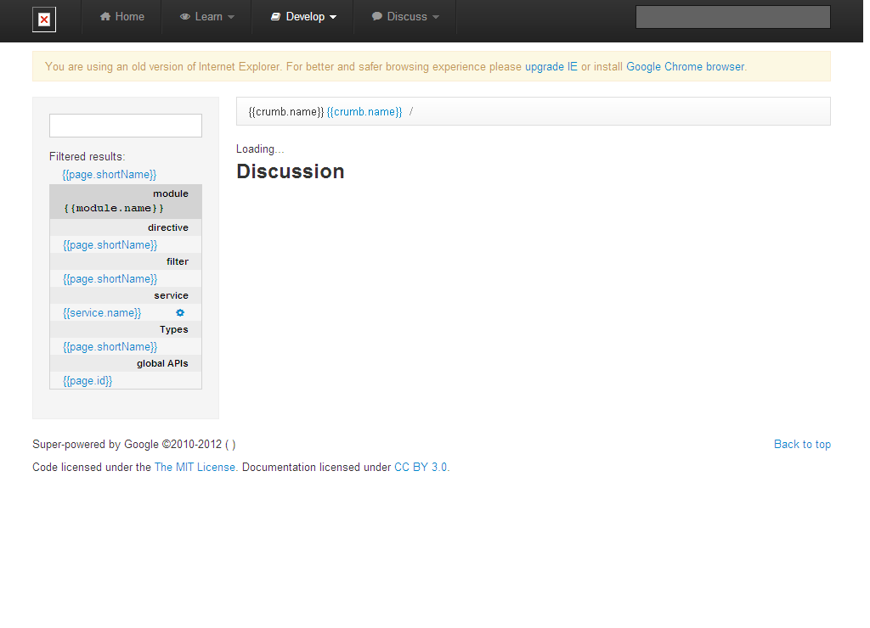Click the Loading... text
This screenshot has width=870, height=628.
(x=260, y=149)
